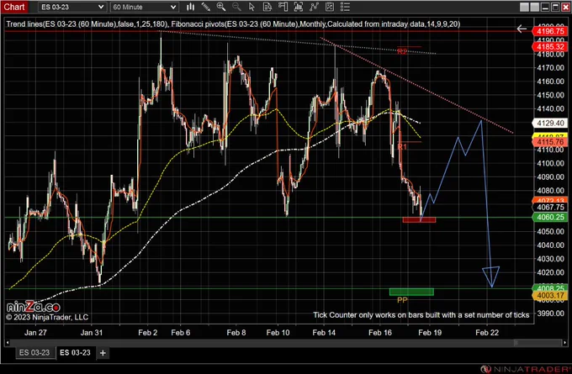Select the highlighted active ES 03-23 tab
Viewport: 572px width, 374px height.
click(75, 352)
